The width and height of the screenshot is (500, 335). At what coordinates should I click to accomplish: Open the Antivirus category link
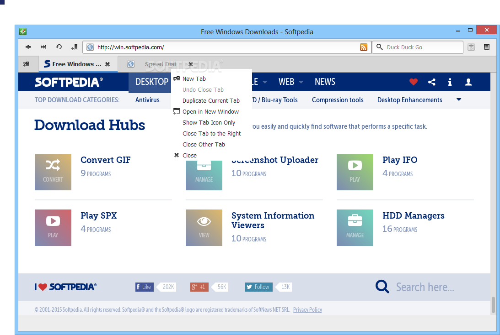click(147, 100)
